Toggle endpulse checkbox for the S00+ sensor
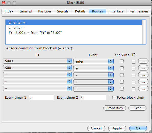The image size is (152, 133). (x=122, y=61)
